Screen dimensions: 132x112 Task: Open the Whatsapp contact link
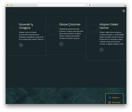click(x=114, y=102)
